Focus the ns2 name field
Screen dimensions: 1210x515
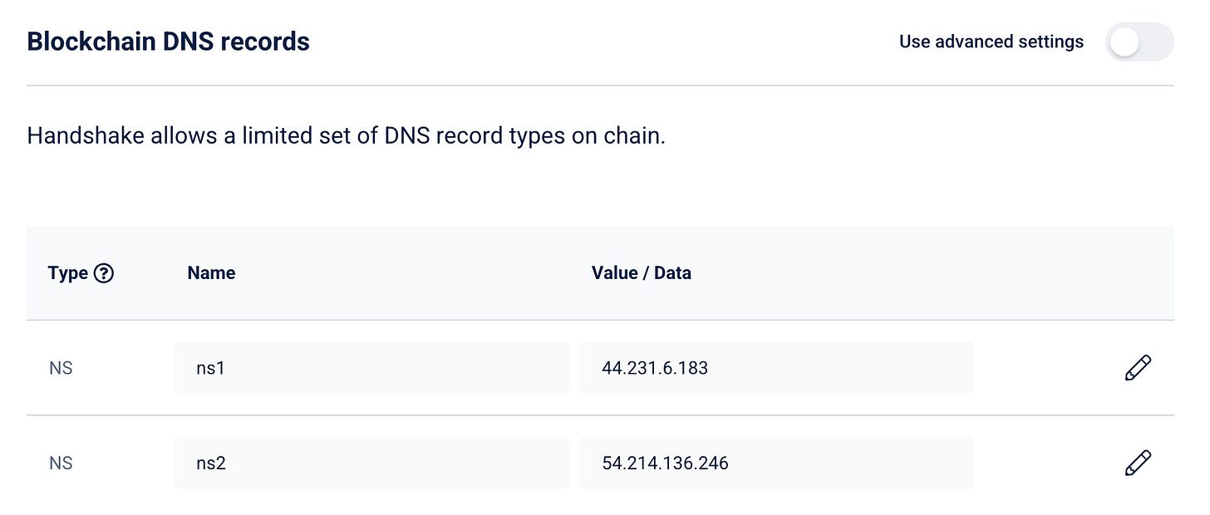371,463
